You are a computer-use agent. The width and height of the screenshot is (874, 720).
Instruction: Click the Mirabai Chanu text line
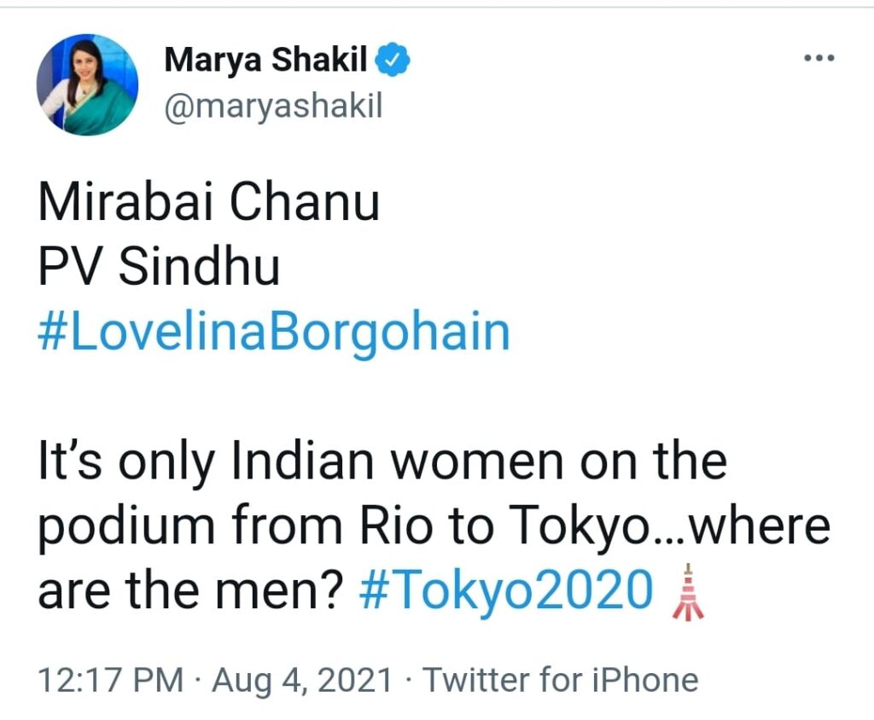pos(209,205)
